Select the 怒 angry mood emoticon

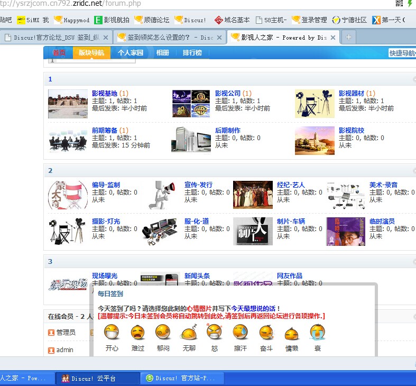pos(215,332)
